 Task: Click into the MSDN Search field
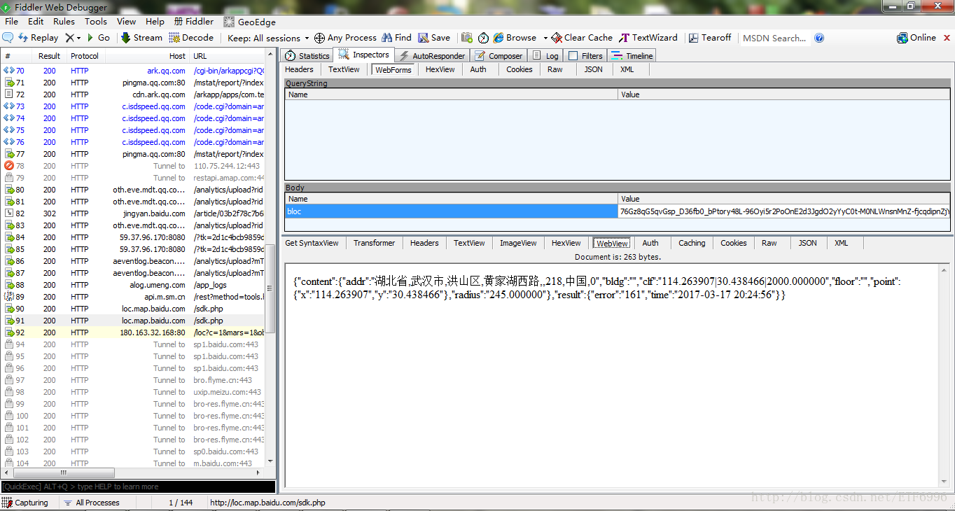coord(774,38)
